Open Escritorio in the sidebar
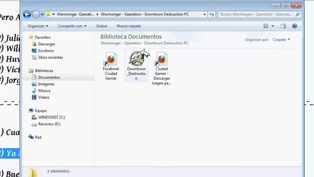 pos(46,51)
